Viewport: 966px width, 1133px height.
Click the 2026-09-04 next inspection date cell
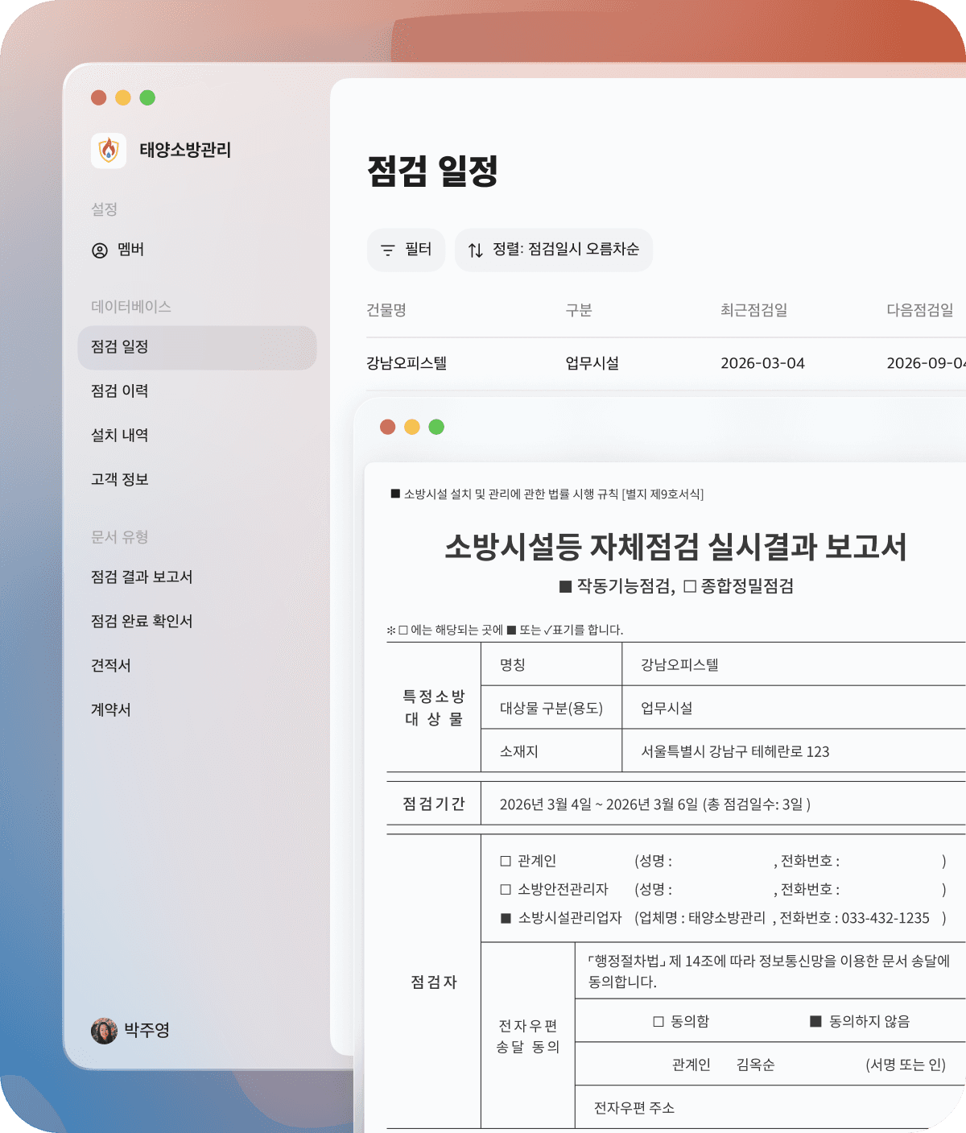click(x=926, y=364)
